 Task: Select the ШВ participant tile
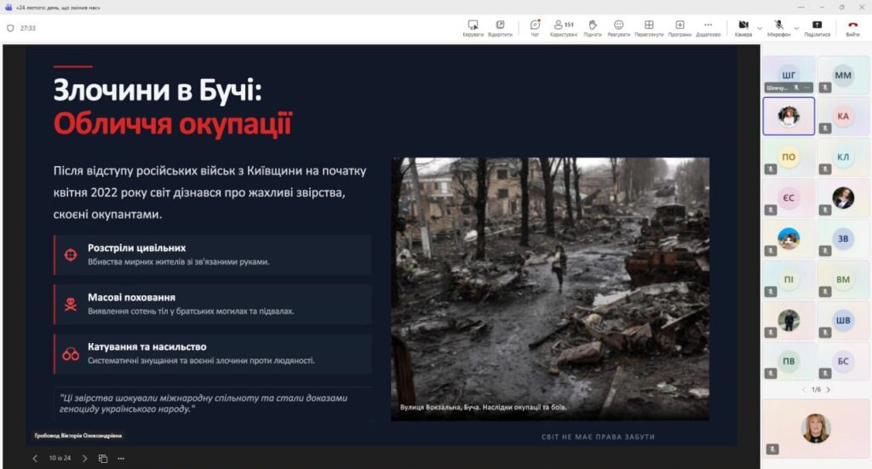tap(843, 322)
